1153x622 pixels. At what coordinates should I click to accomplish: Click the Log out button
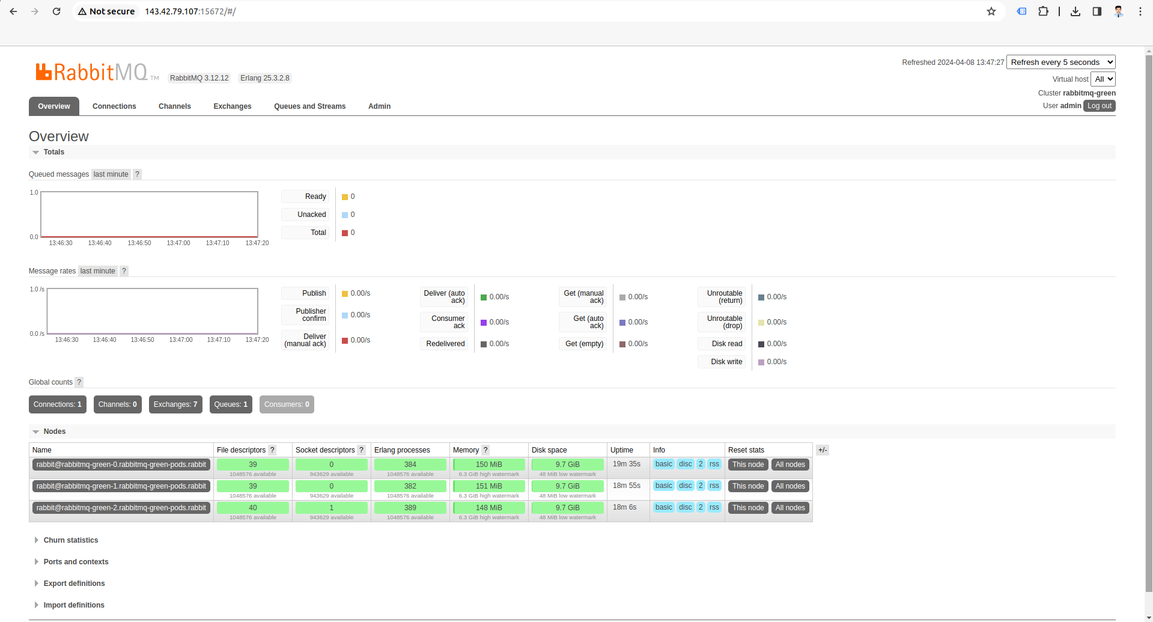[1099, 106]
